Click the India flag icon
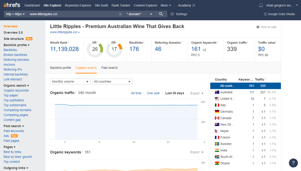301x171 pixels. point(217,150)
